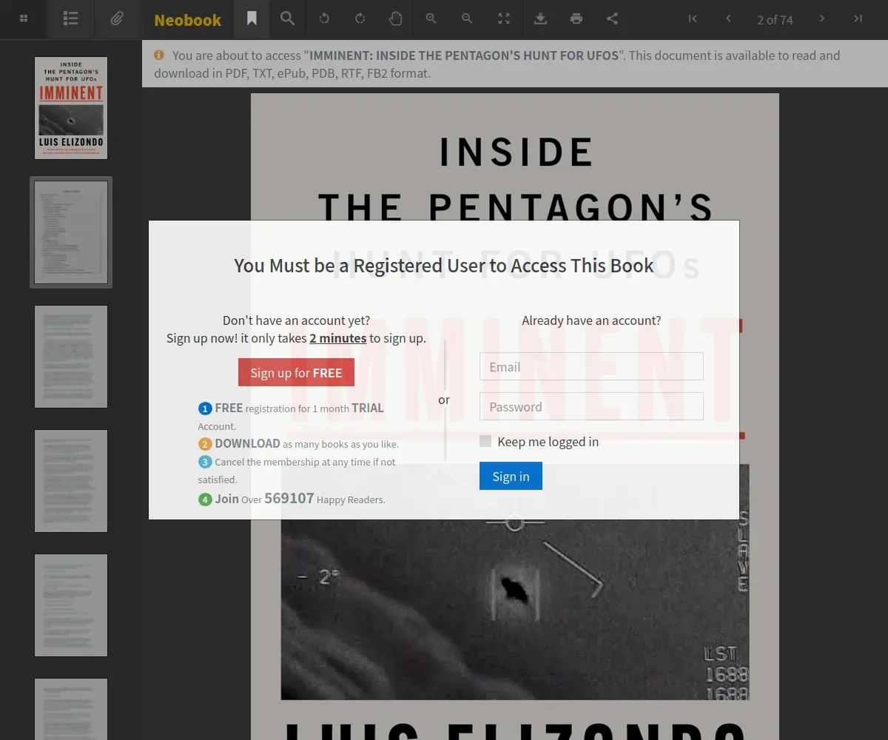The height and width of the screenshot is (740, 888).
Task: Click the Sign up for FREE button
Action: coord(296,372)
